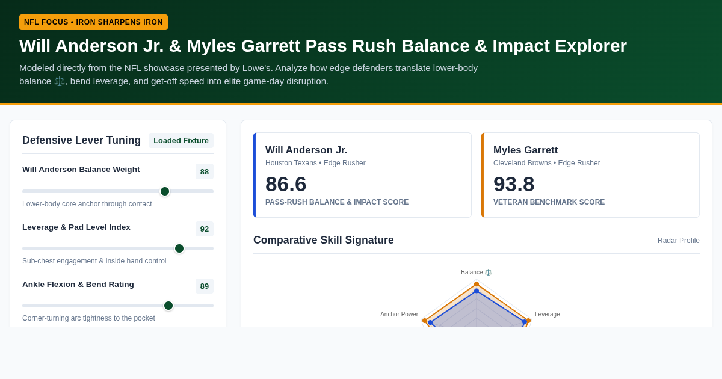The height and width of the screenshot is (379, 722).
Task: Adjust the Ankle Flexion & Bend Rating slider
Action: click(118, 306)
